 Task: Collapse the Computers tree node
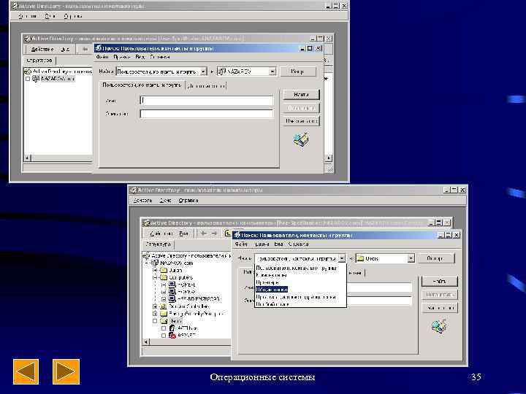coord(155,277)
